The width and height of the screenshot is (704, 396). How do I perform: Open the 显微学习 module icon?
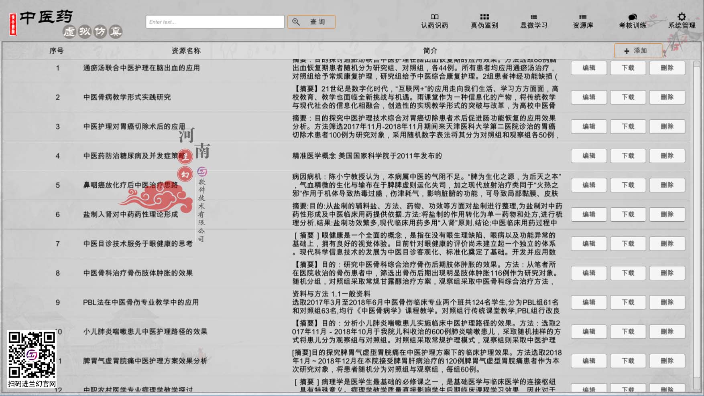coord(533,17)
